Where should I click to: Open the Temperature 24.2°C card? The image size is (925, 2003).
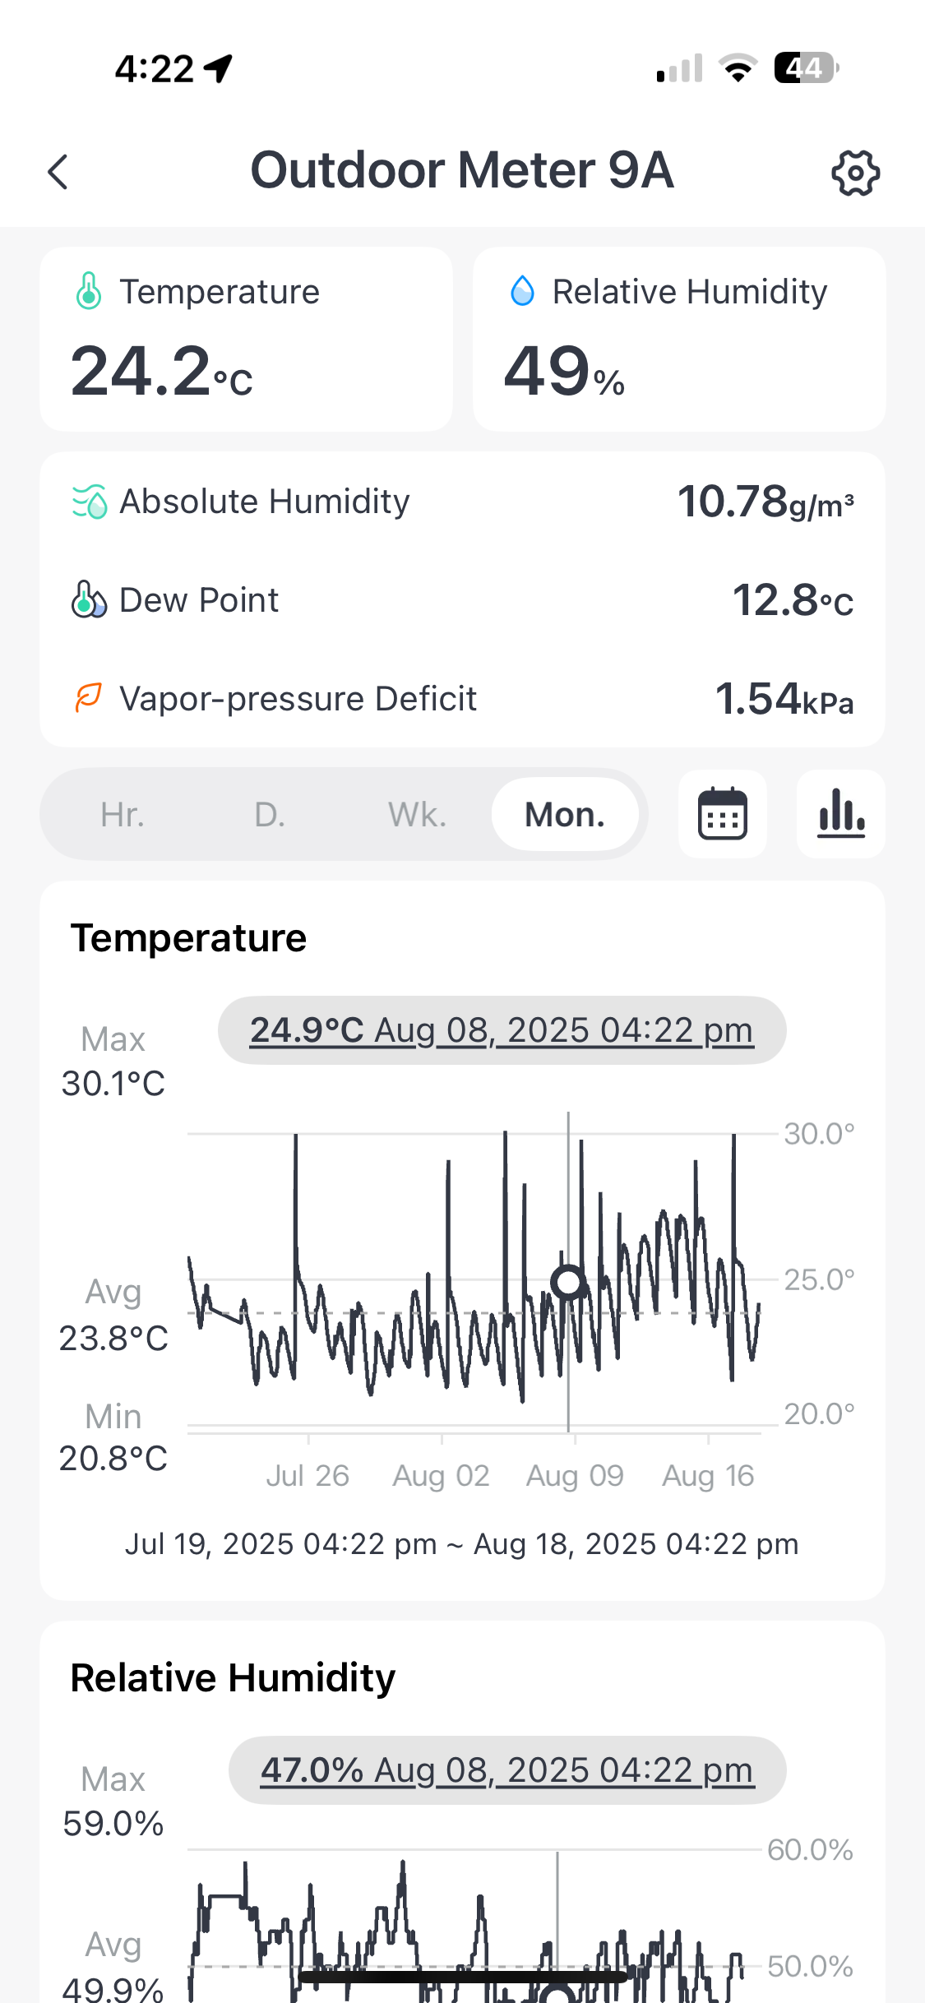pyautogui.click(x=246, y=339)
